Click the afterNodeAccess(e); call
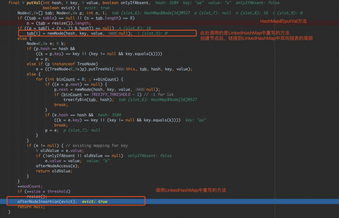 pos(58,166)
